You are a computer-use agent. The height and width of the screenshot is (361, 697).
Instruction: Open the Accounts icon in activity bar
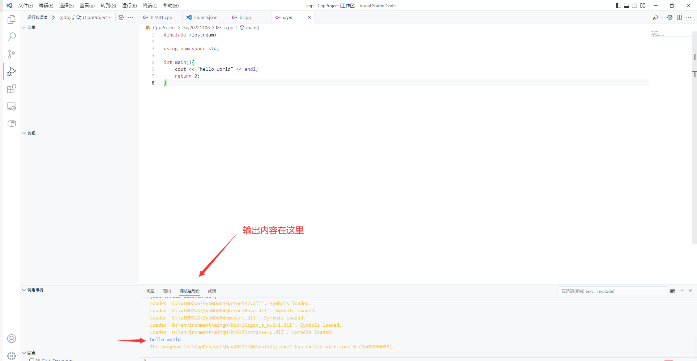click(x=12, y=339)
